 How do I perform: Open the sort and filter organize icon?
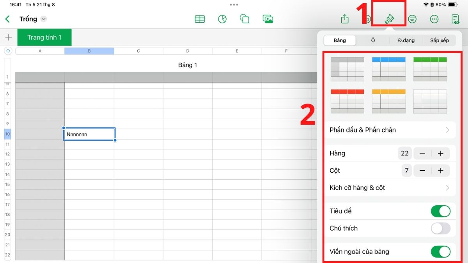pyautogui.click(x=412, y=19)
